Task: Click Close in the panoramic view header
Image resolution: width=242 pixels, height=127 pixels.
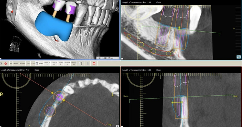Action: [x=158, y=3]
